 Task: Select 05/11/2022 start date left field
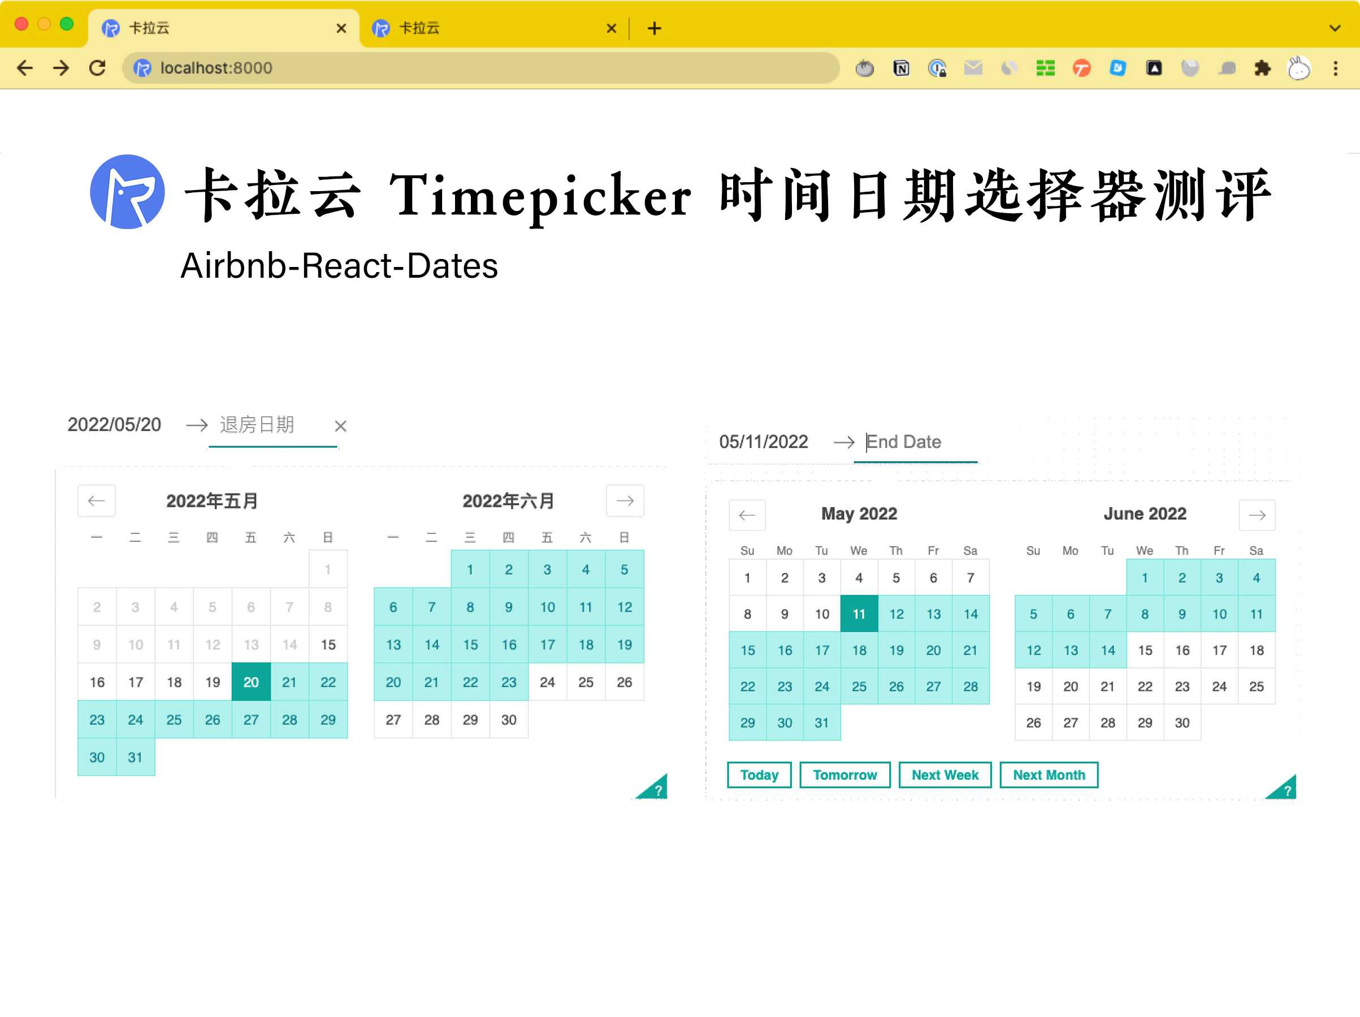pyautogui.click(x=763, y=441)
